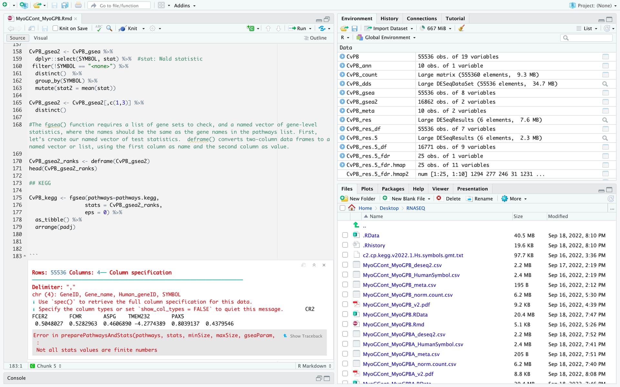Go to previous chunk up arrow
The height and width of the screenshot is (387, 620).
[268, 28]
